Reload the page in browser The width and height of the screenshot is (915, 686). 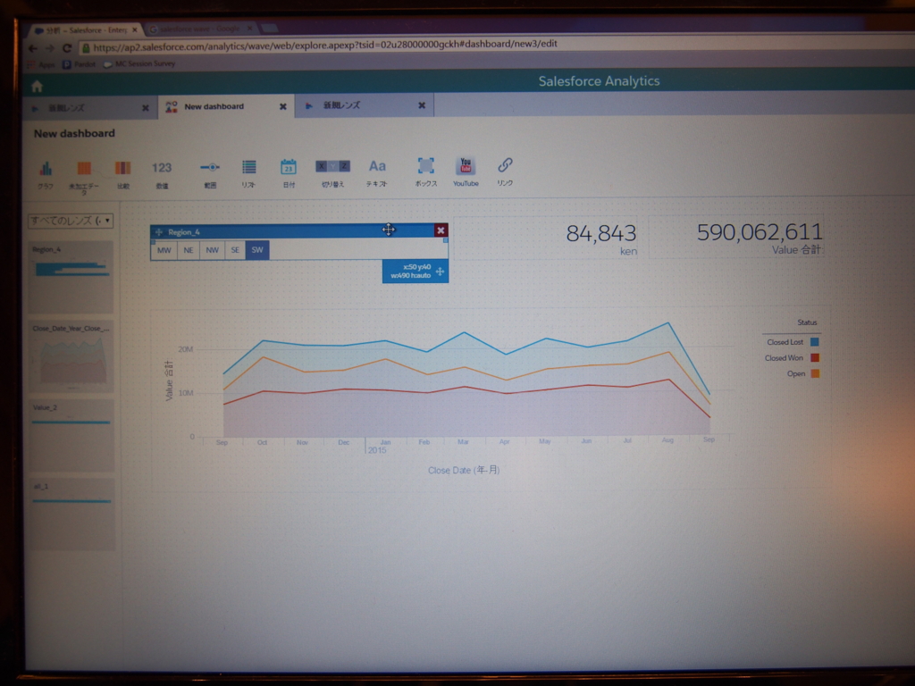coord(67,48)
